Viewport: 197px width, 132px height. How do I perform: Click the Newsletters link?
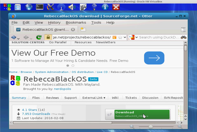coord(106,42)
